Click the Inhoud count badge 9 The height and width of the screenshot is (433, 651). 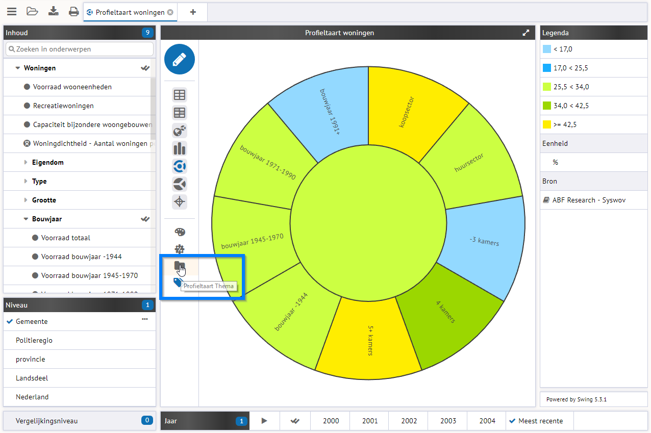(x=147, y=33)
